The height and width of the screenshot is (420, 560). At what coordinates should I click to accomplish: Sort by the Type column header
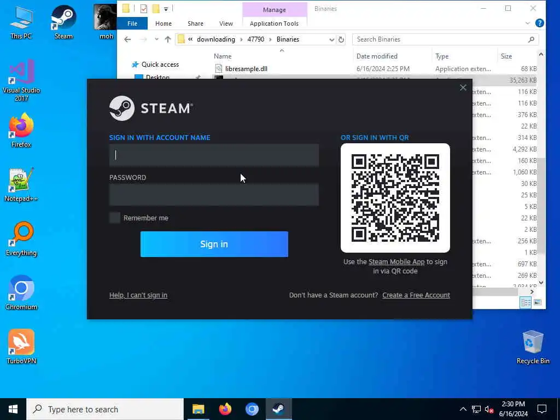[x=442, y=56]
